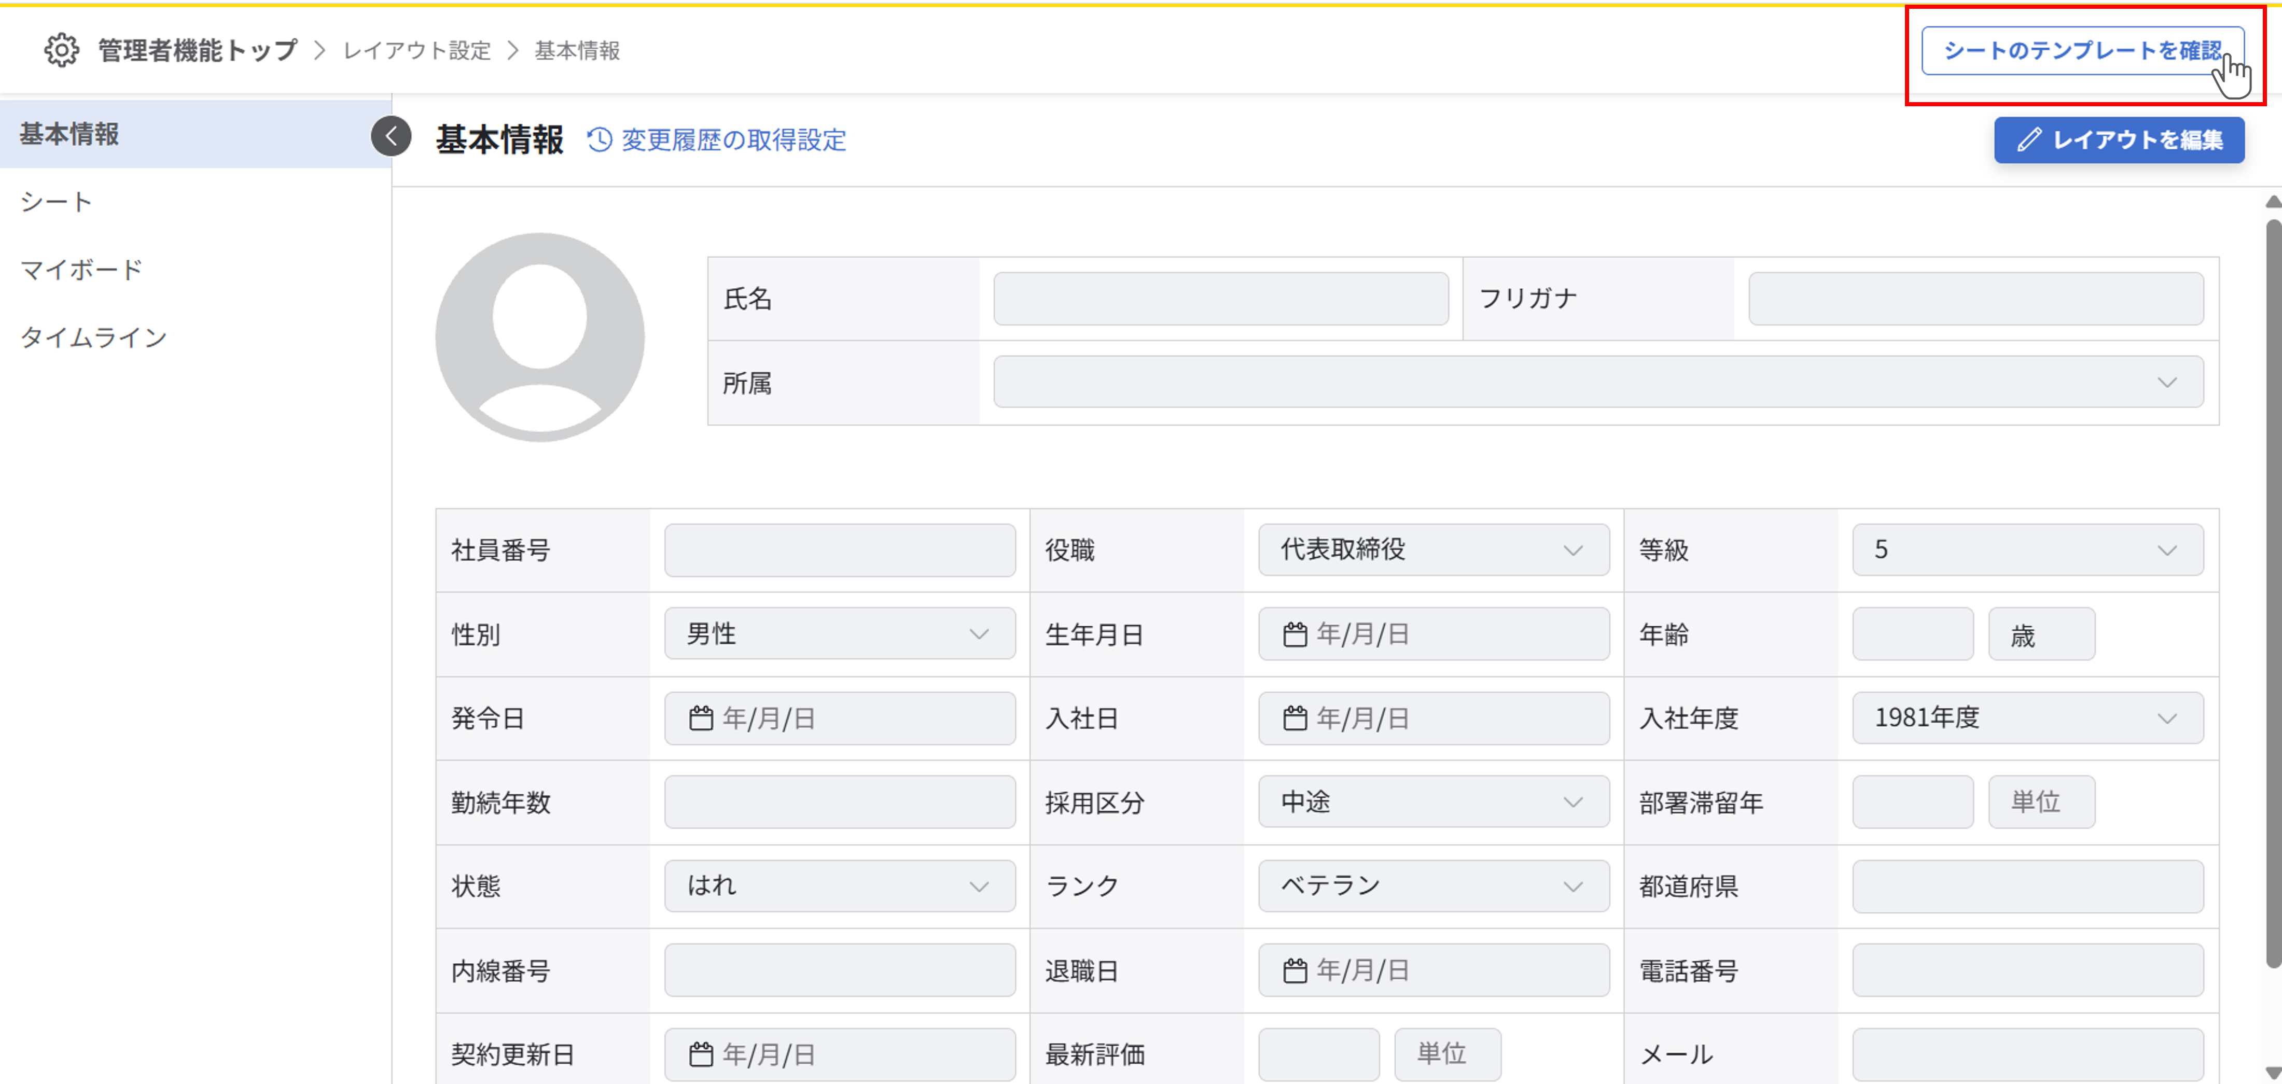Open calendar icon in 生年月日 field
This screenshot has width=2282, height=1084.
pos(1295,634)
